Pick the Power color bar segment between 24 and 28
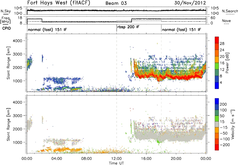The width and height of the screenshot is (238, 165). pyautogui.click(x=217, y=47)
